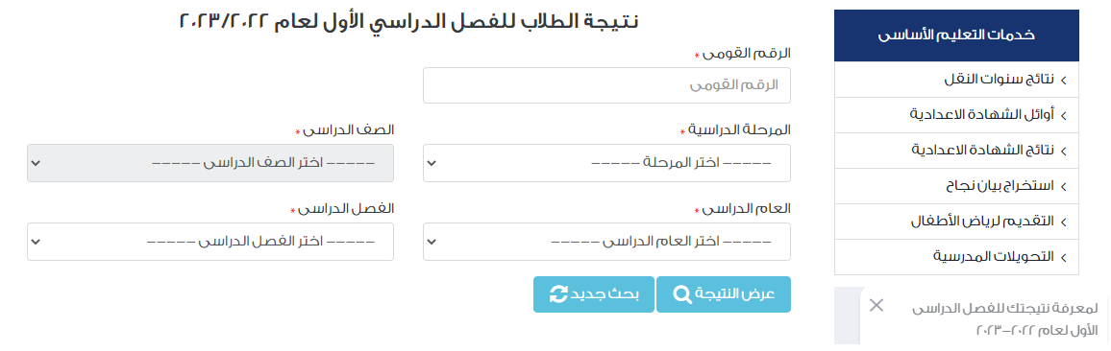The height and width of the screenshot is (351, 1111).
Task: Click chevron beside التحويلات المدرسية
Action: 1064,257
